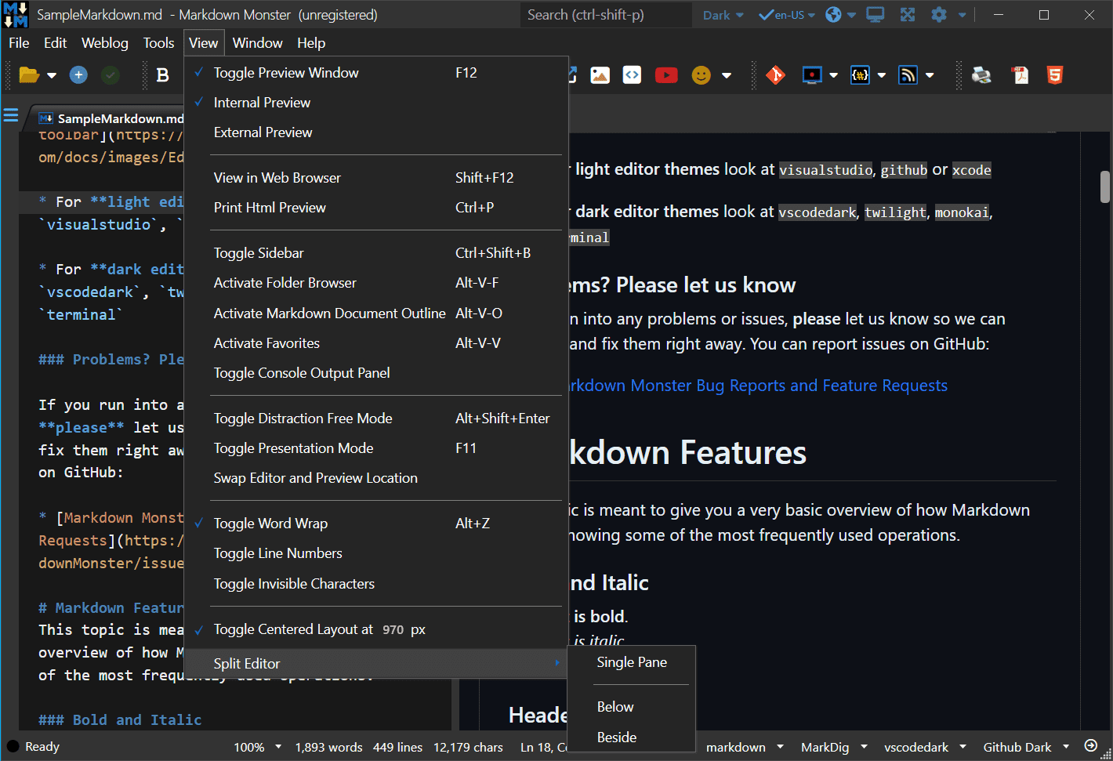Viewport: 1113px width, 761px height.
Task: Open the en-US spell check language dropdown
Action: [x=787, y=15]
